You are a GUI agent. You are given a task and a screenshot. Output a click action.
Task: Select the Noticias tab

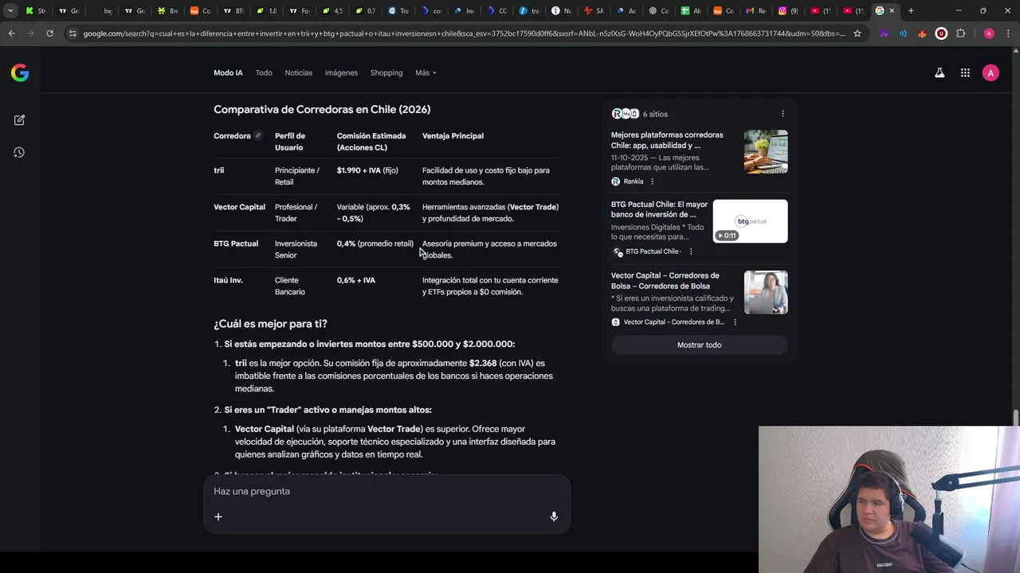coord(299,72)
